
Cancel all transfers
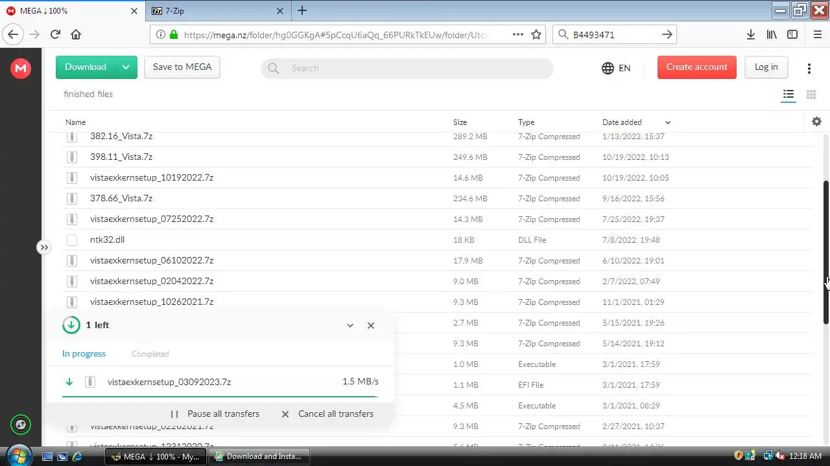pyautogui.click(x=327, y=414)
